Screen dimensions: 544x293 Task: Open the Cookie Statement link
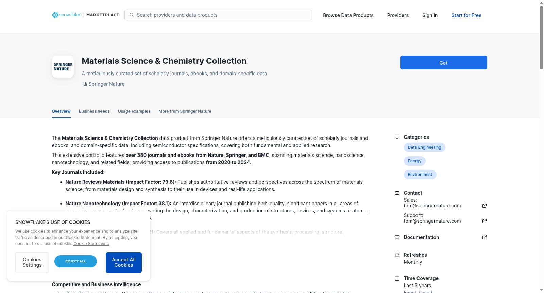click(91, 244)
